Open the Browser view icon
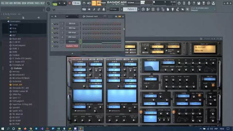The image size is (233, 131). click(x=163, y=9)
